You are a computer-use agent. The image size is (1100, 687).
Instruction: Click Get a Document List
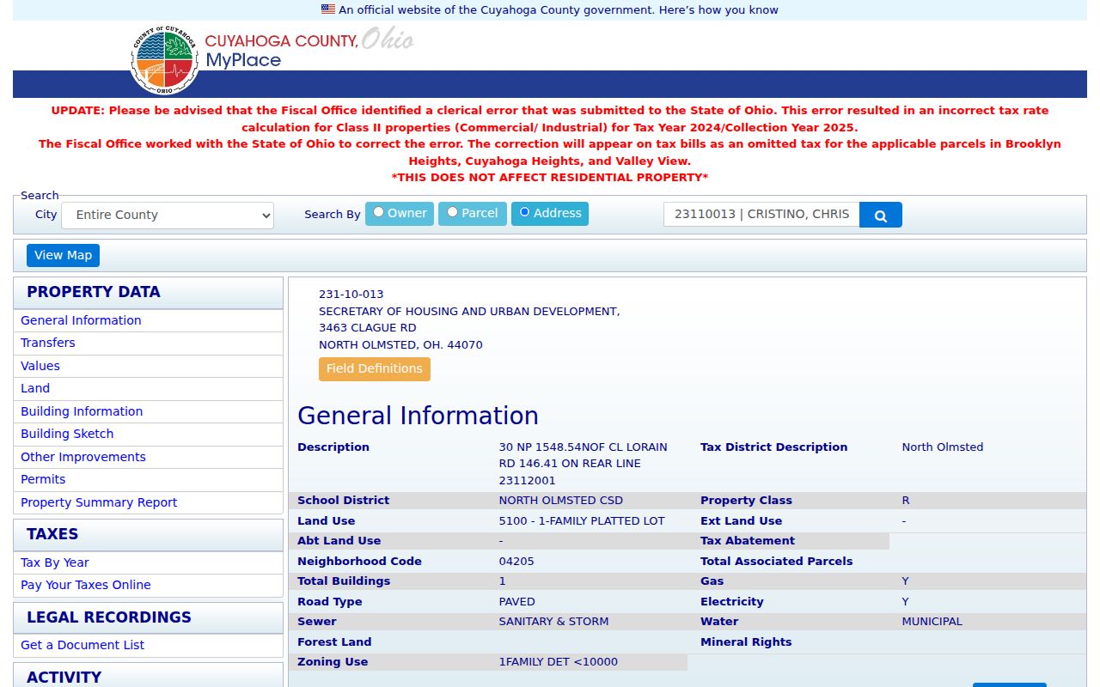pyautogui.click(x=82, y=645)
